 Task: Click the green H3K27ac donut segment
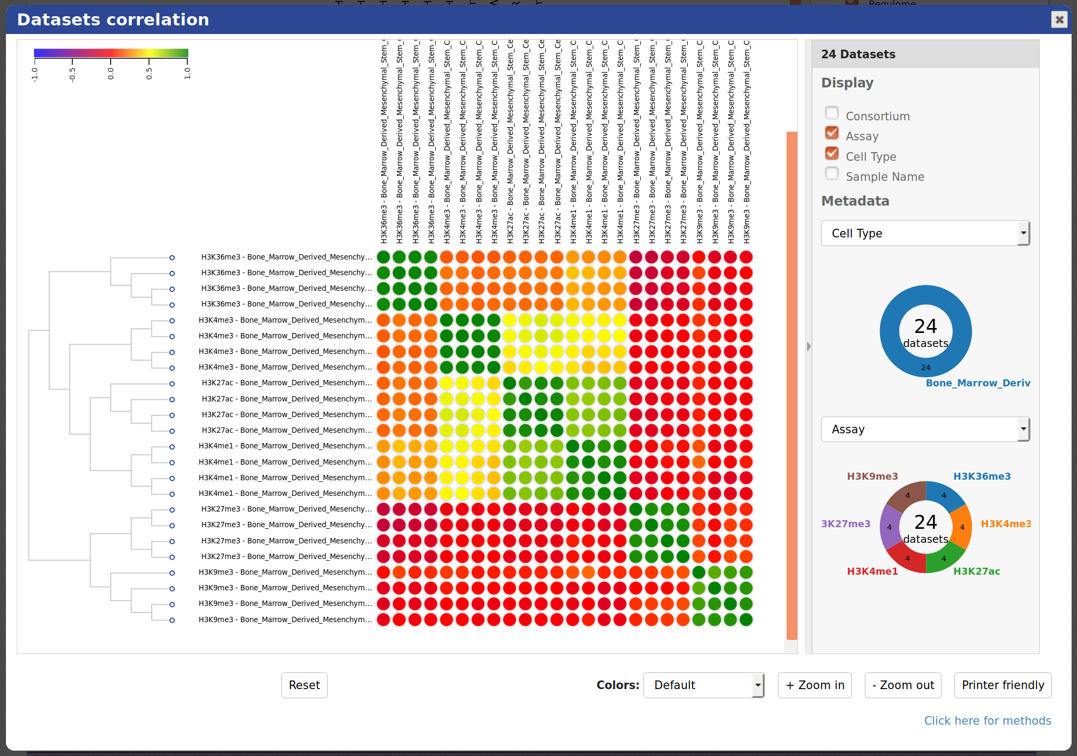945,559
